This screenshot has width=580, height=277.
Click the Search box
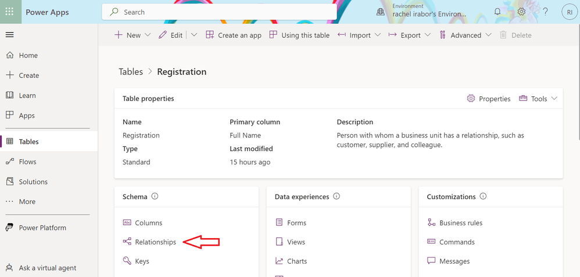pyautogui.click(x=219, y=12)
